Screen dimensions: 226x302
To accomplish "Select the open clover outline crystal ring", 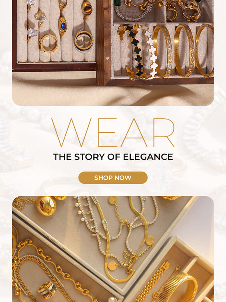I will click(x=41, y=18).
